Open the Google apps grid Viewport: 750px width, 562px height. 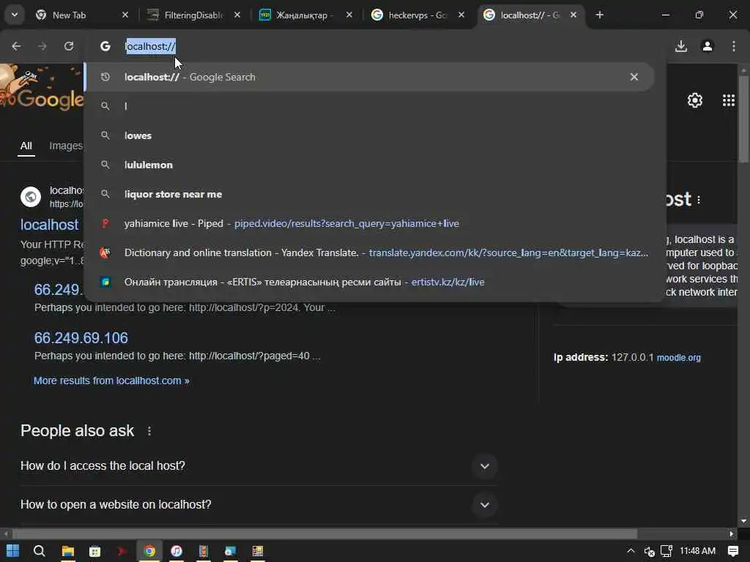tap(729, 100)
